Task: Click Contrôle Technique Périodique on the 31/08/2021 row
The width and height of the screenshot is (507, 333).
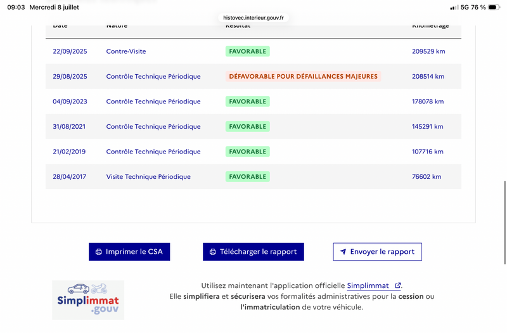Action: coord(153,126)
